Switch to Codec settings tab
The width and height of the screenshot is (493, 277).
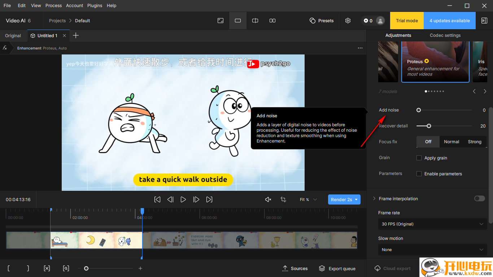tap(445, 35)
